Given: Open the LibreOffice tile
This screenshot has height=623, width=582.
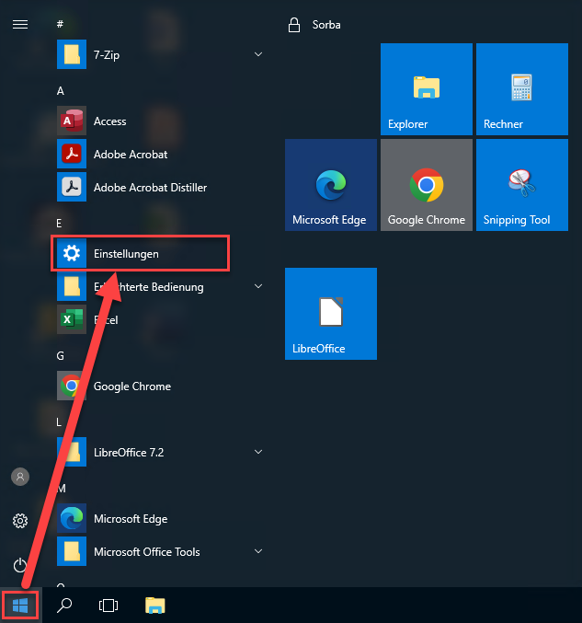Looking at the screenshot, I should [x=331, y=314].
